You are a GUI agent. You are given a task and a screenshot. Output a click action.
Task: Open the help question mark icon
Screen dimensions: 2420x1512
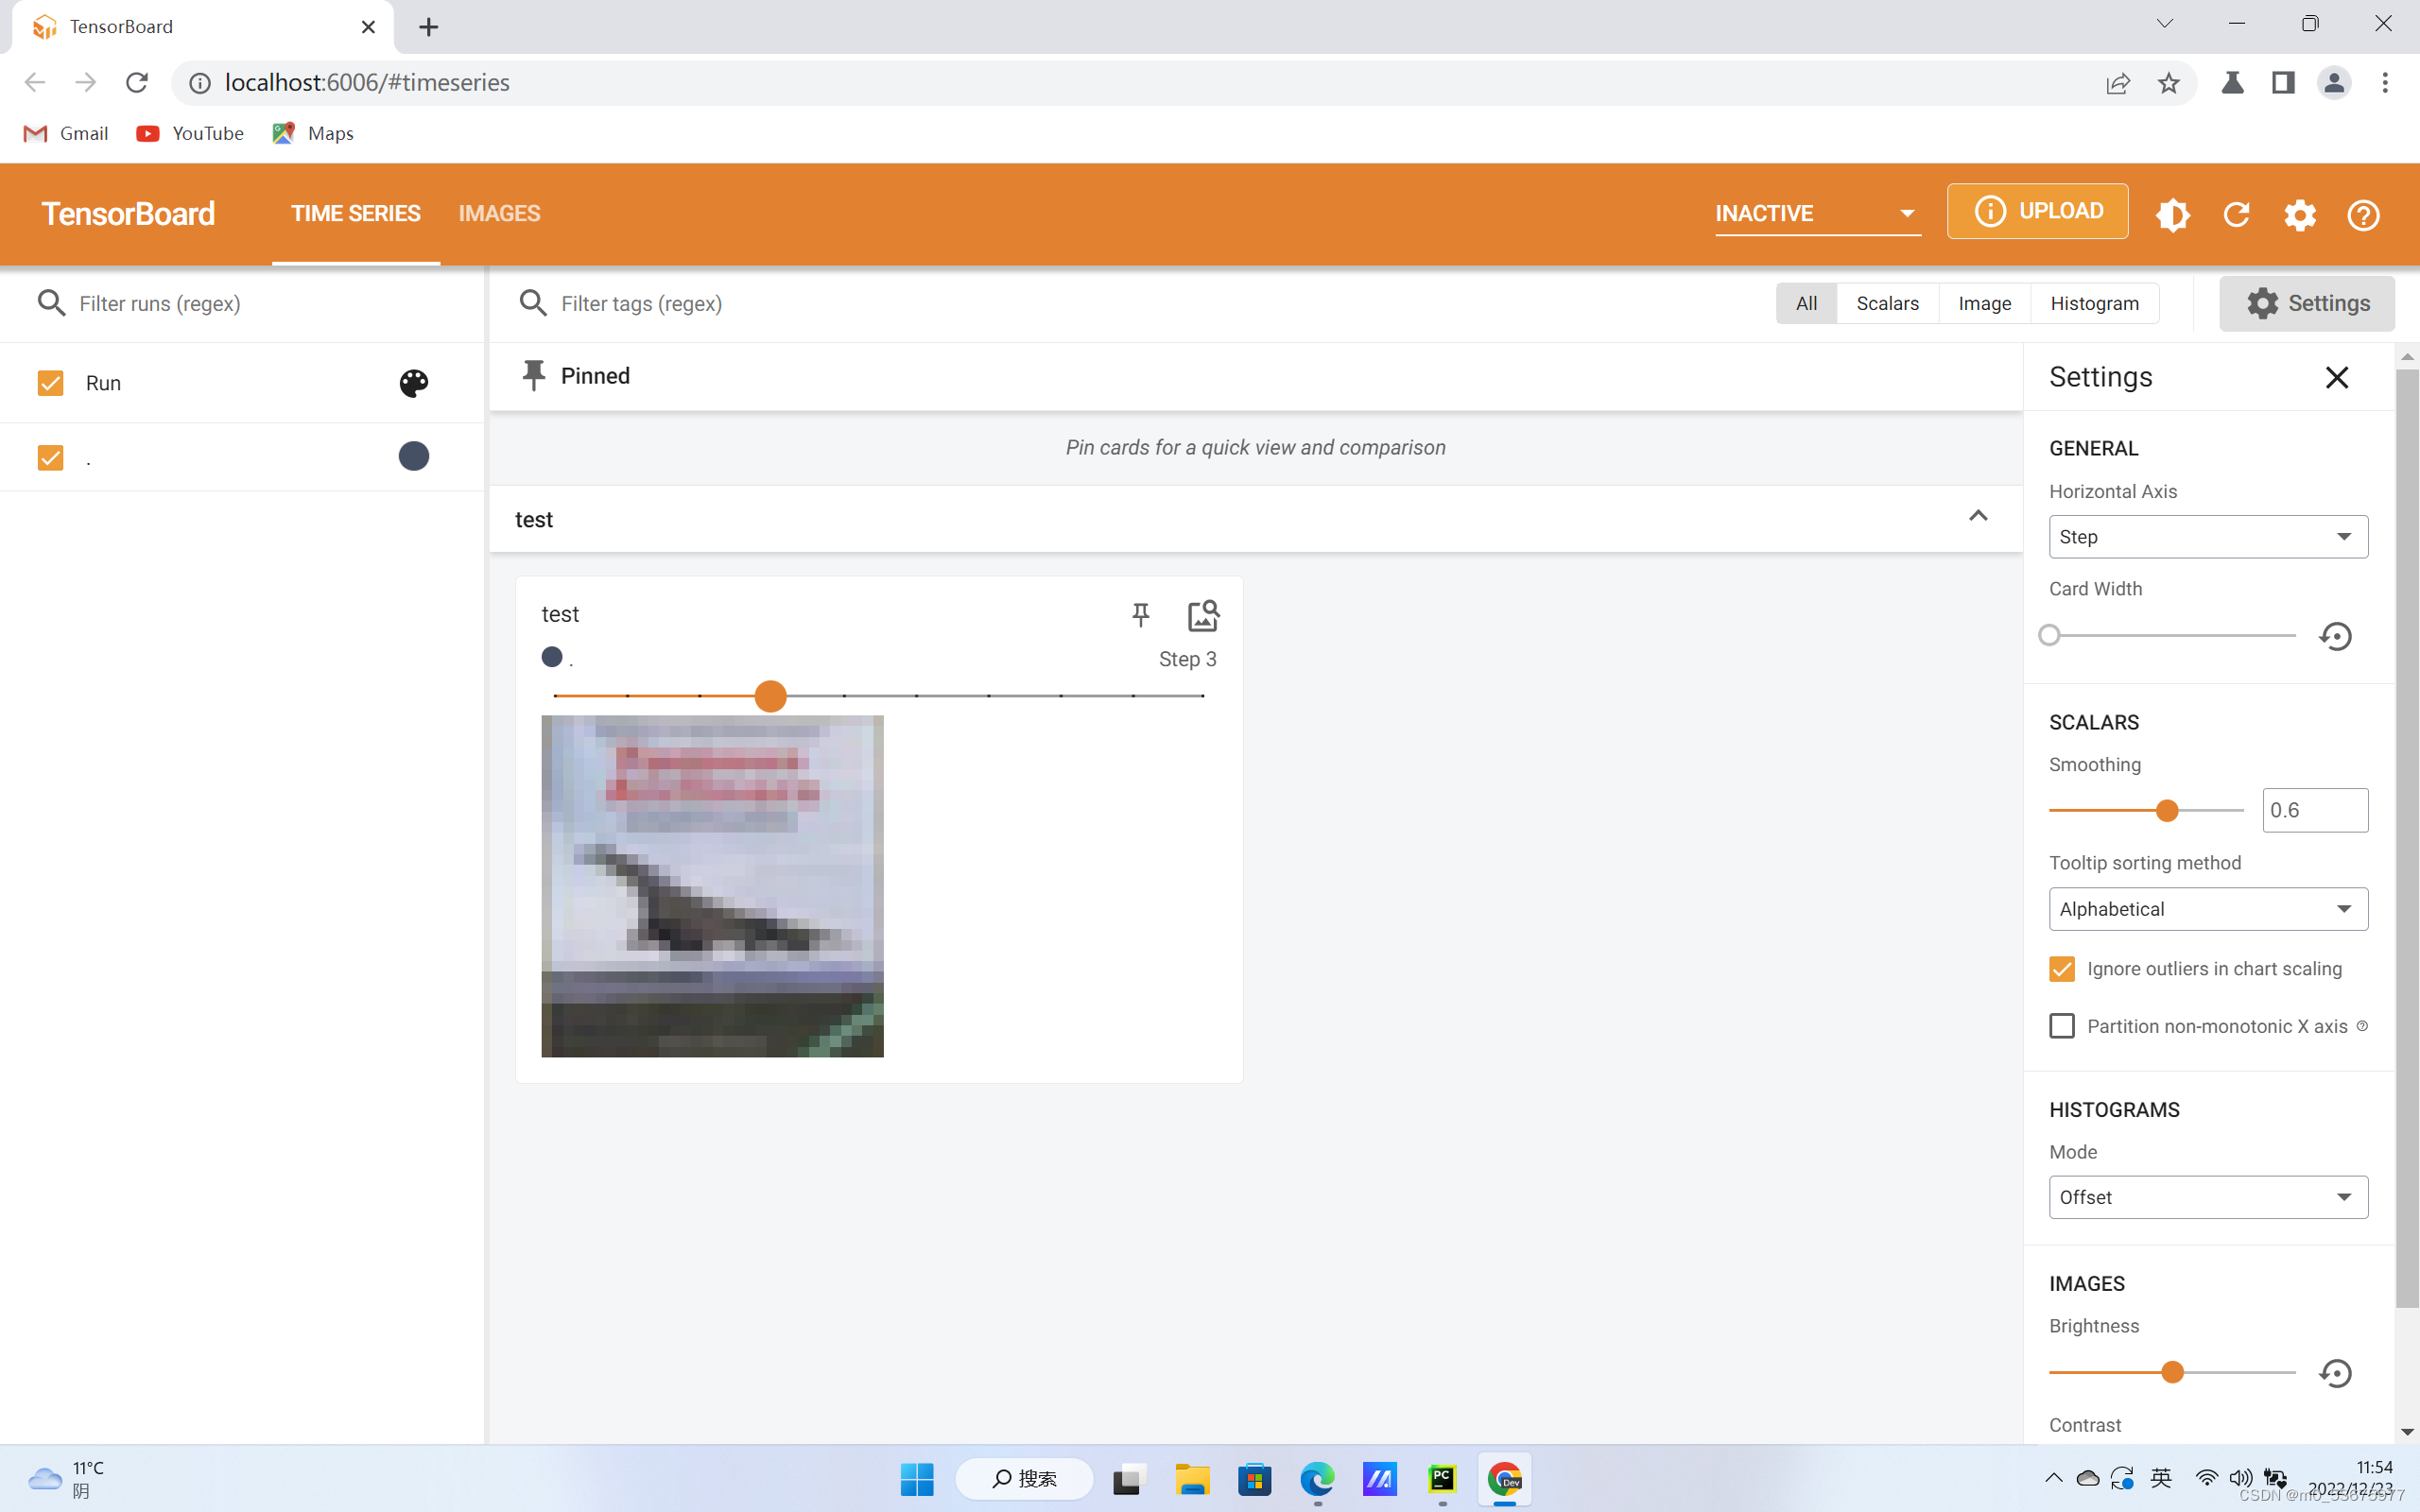(x=2363, y=214)
